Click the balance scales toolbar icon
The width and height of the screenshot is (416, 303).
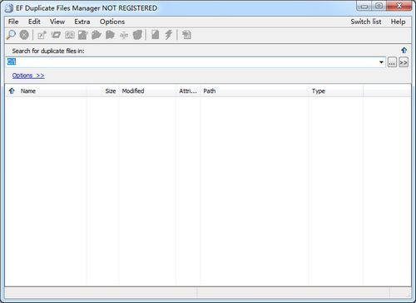click(124, 35)
